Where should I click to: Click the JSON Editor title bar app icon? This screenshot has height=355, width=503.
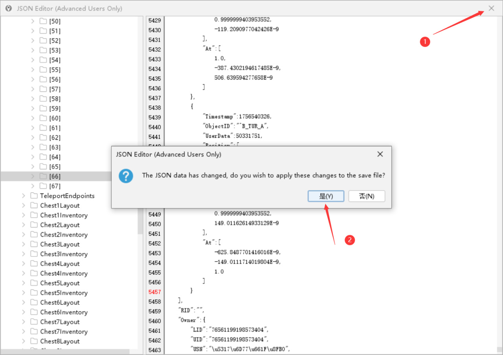[9, 8]
